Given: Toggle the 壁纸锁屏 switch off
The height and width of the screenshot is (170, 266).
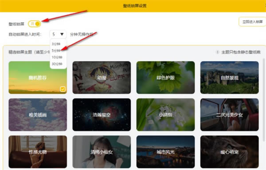Looking at the screenshot, I should [35, 24].
